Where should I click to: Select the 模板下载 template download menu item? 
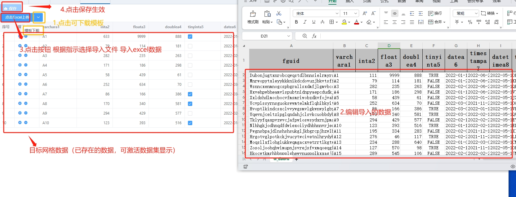[32, 30]
